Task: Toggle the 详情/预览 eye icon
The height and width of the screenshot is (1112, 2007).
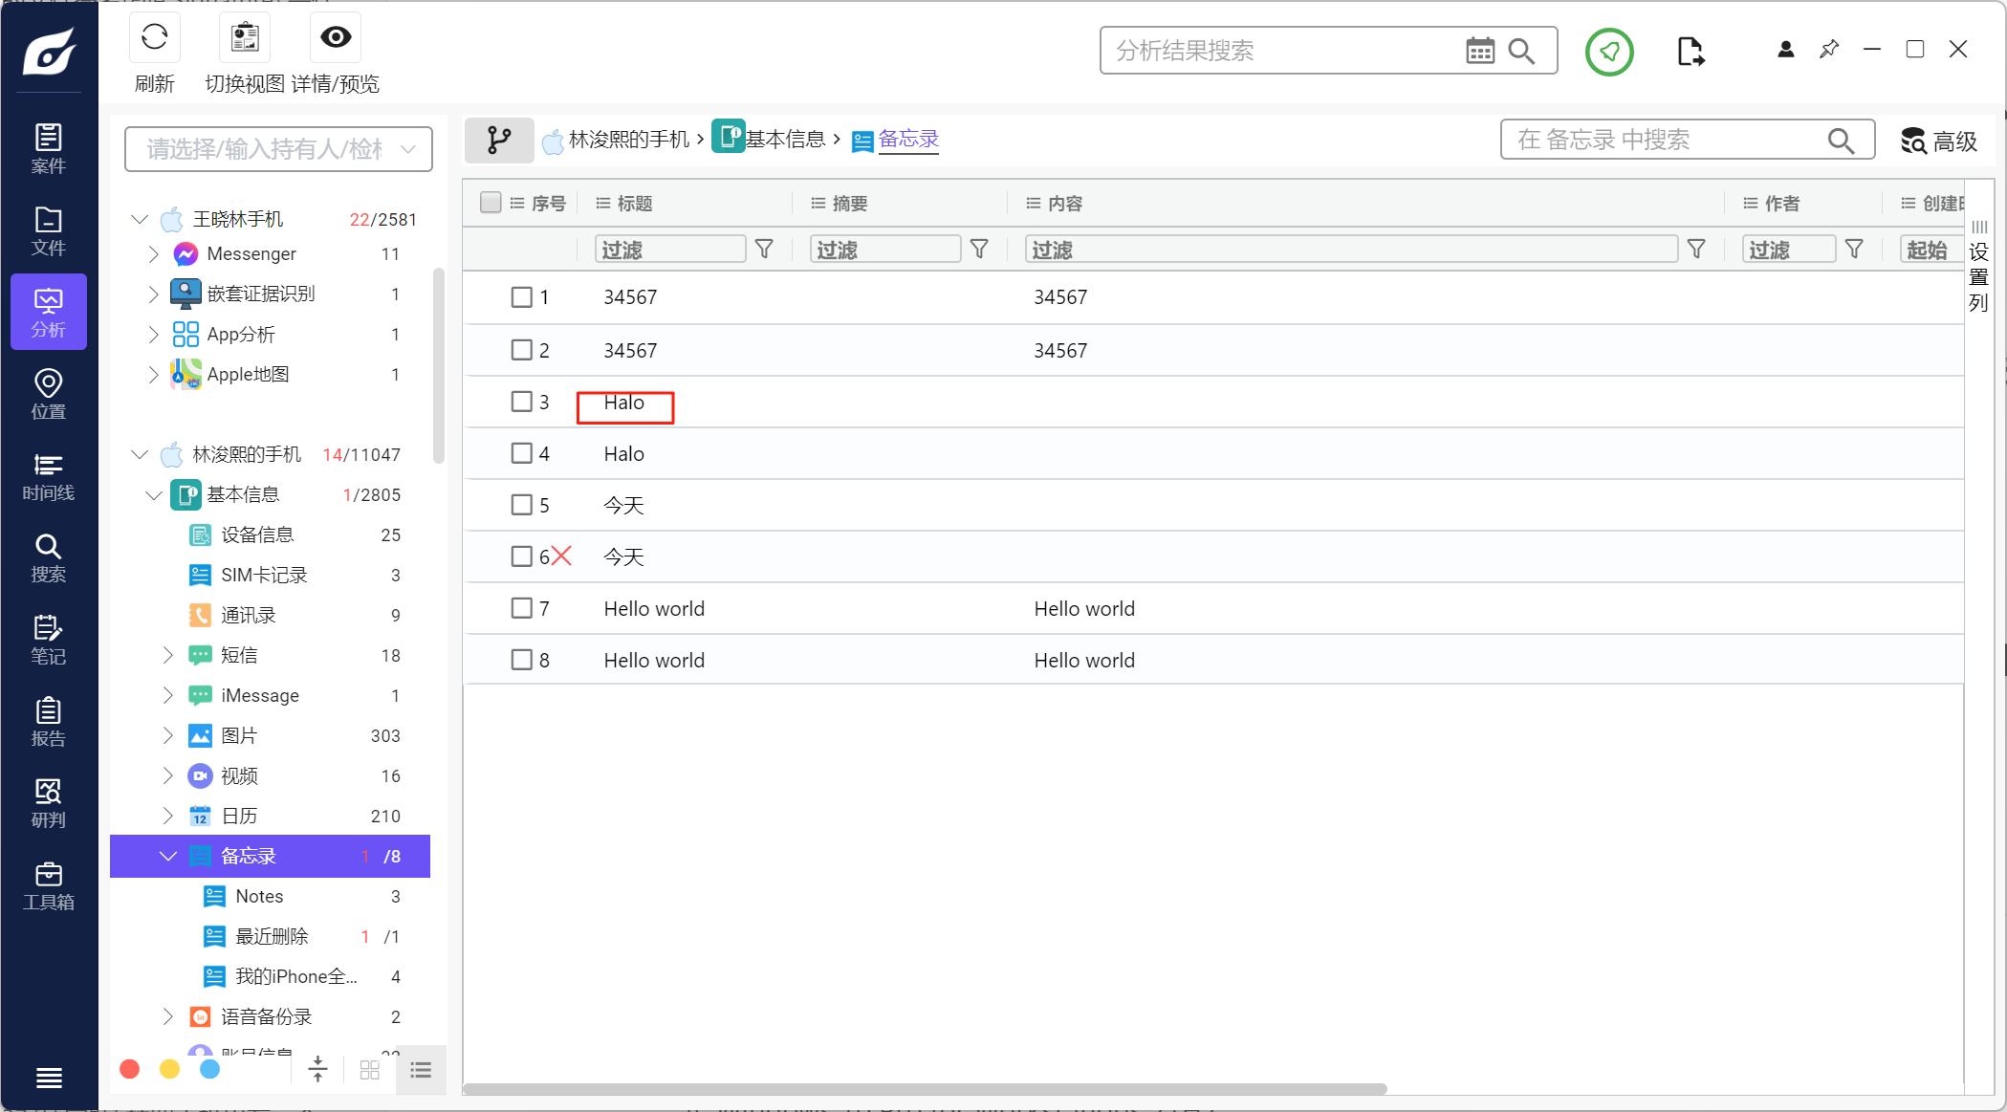Action: click(335, 38)
